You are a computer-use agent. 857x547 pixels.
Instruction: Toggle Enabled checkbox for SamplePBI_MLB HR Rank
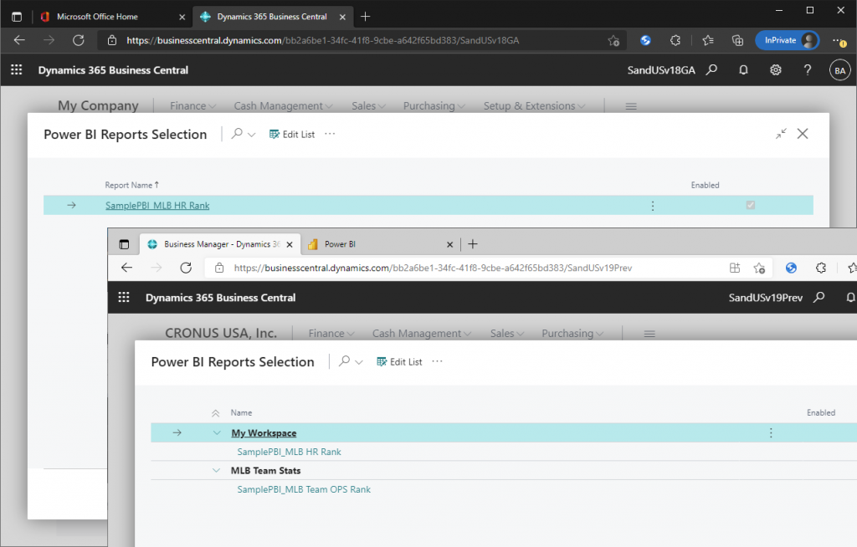751,205
